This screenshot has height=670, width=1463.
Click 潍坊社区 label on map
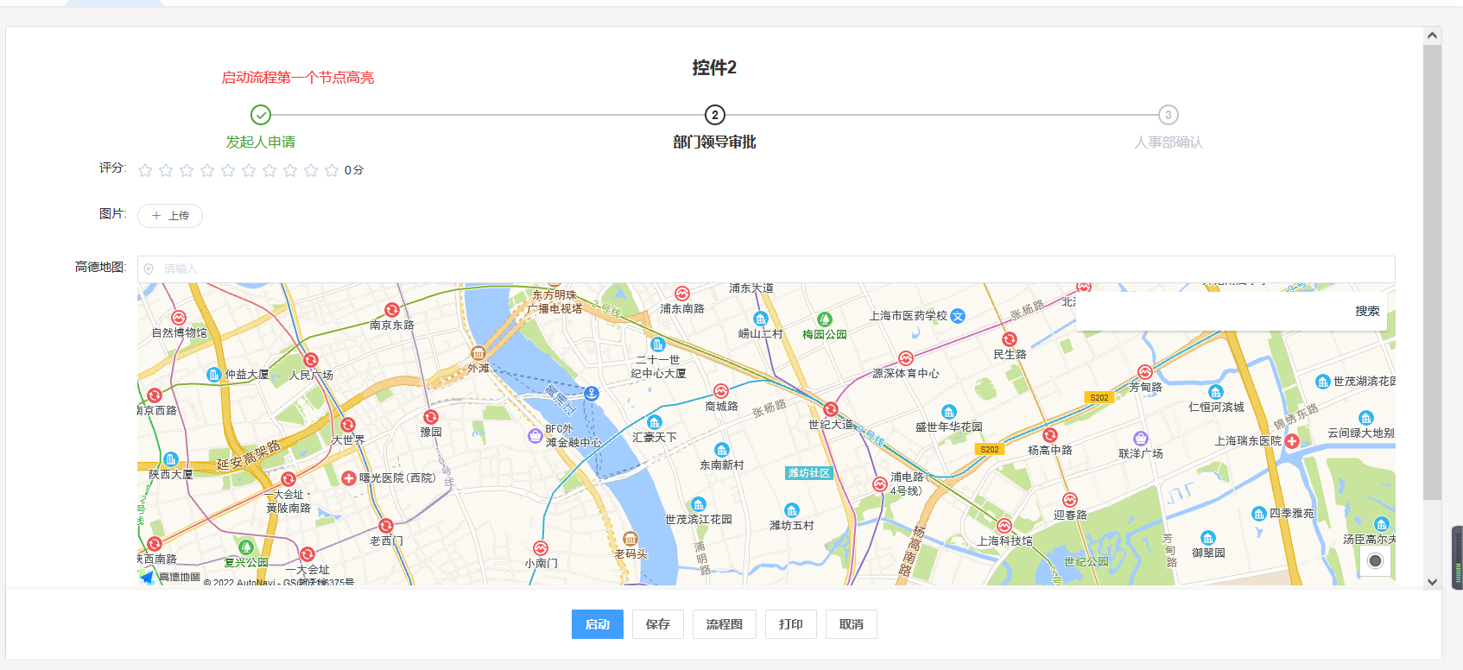(809, 473)
